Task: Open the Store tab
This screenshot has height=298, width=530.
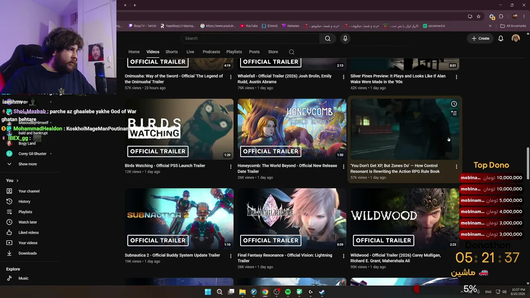Action: coord(273,52)
